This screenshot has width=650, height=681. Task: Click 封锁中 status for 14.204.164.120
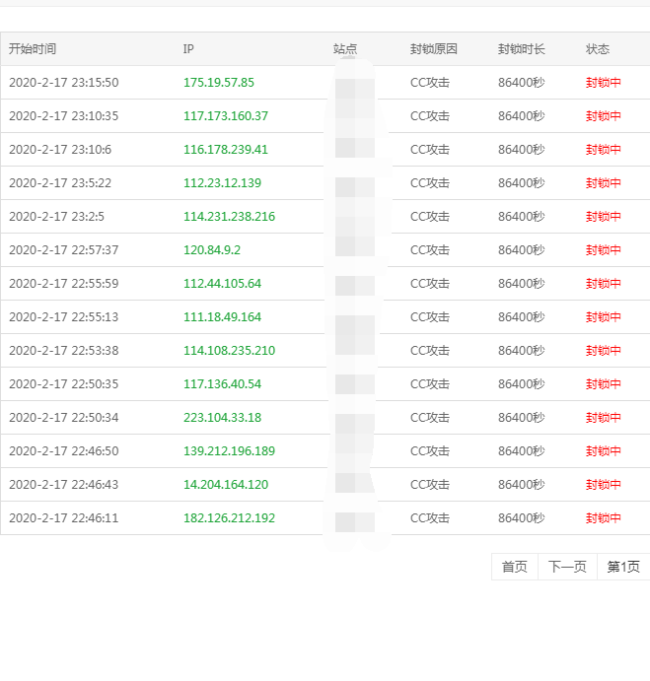pyautogui.click(x=603, y=485)
